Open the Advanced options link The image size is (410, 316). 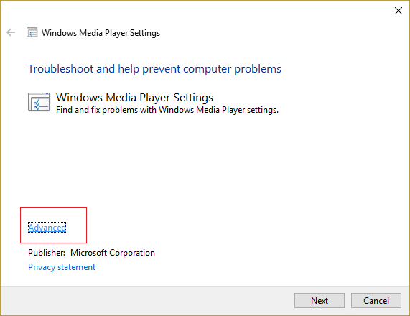pos(47,228)
